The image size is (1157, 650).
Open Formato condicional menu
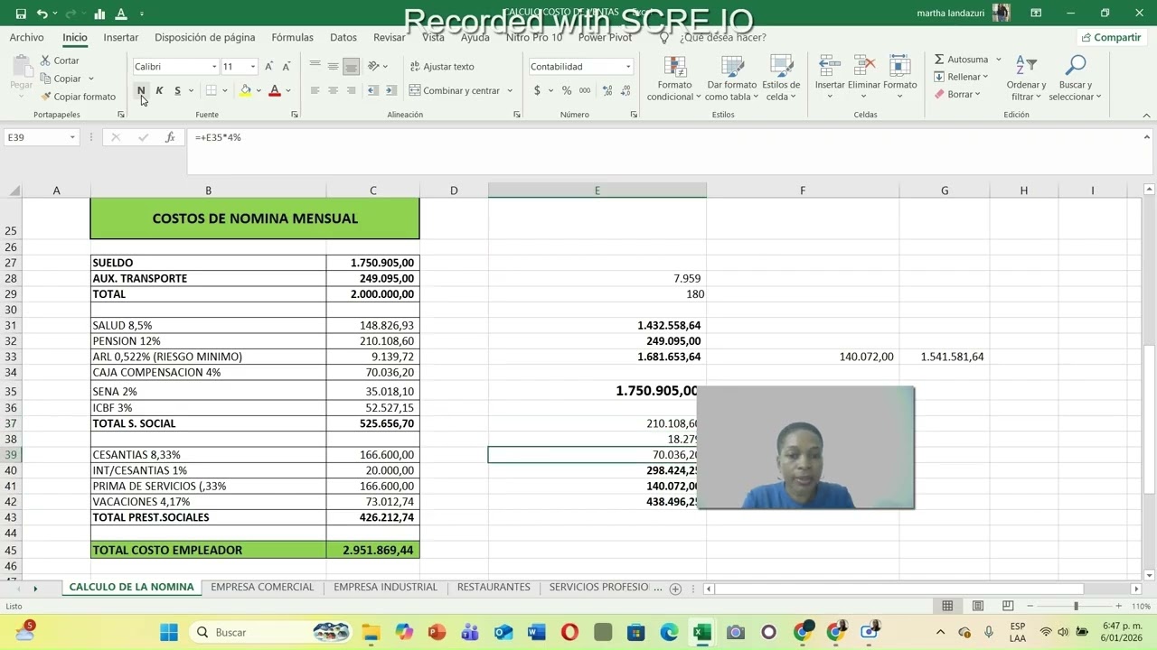point(674,78)
